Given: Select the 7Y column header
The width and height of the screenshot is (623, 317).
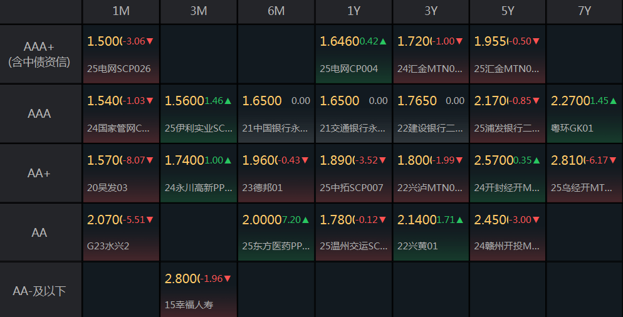Looking at the screenshot, I should [585, 11].
